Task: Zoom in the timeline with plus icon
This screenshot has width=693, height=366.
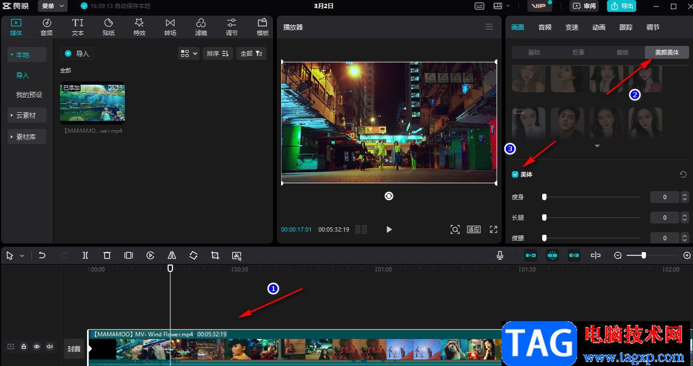Action: coord(687,255)
